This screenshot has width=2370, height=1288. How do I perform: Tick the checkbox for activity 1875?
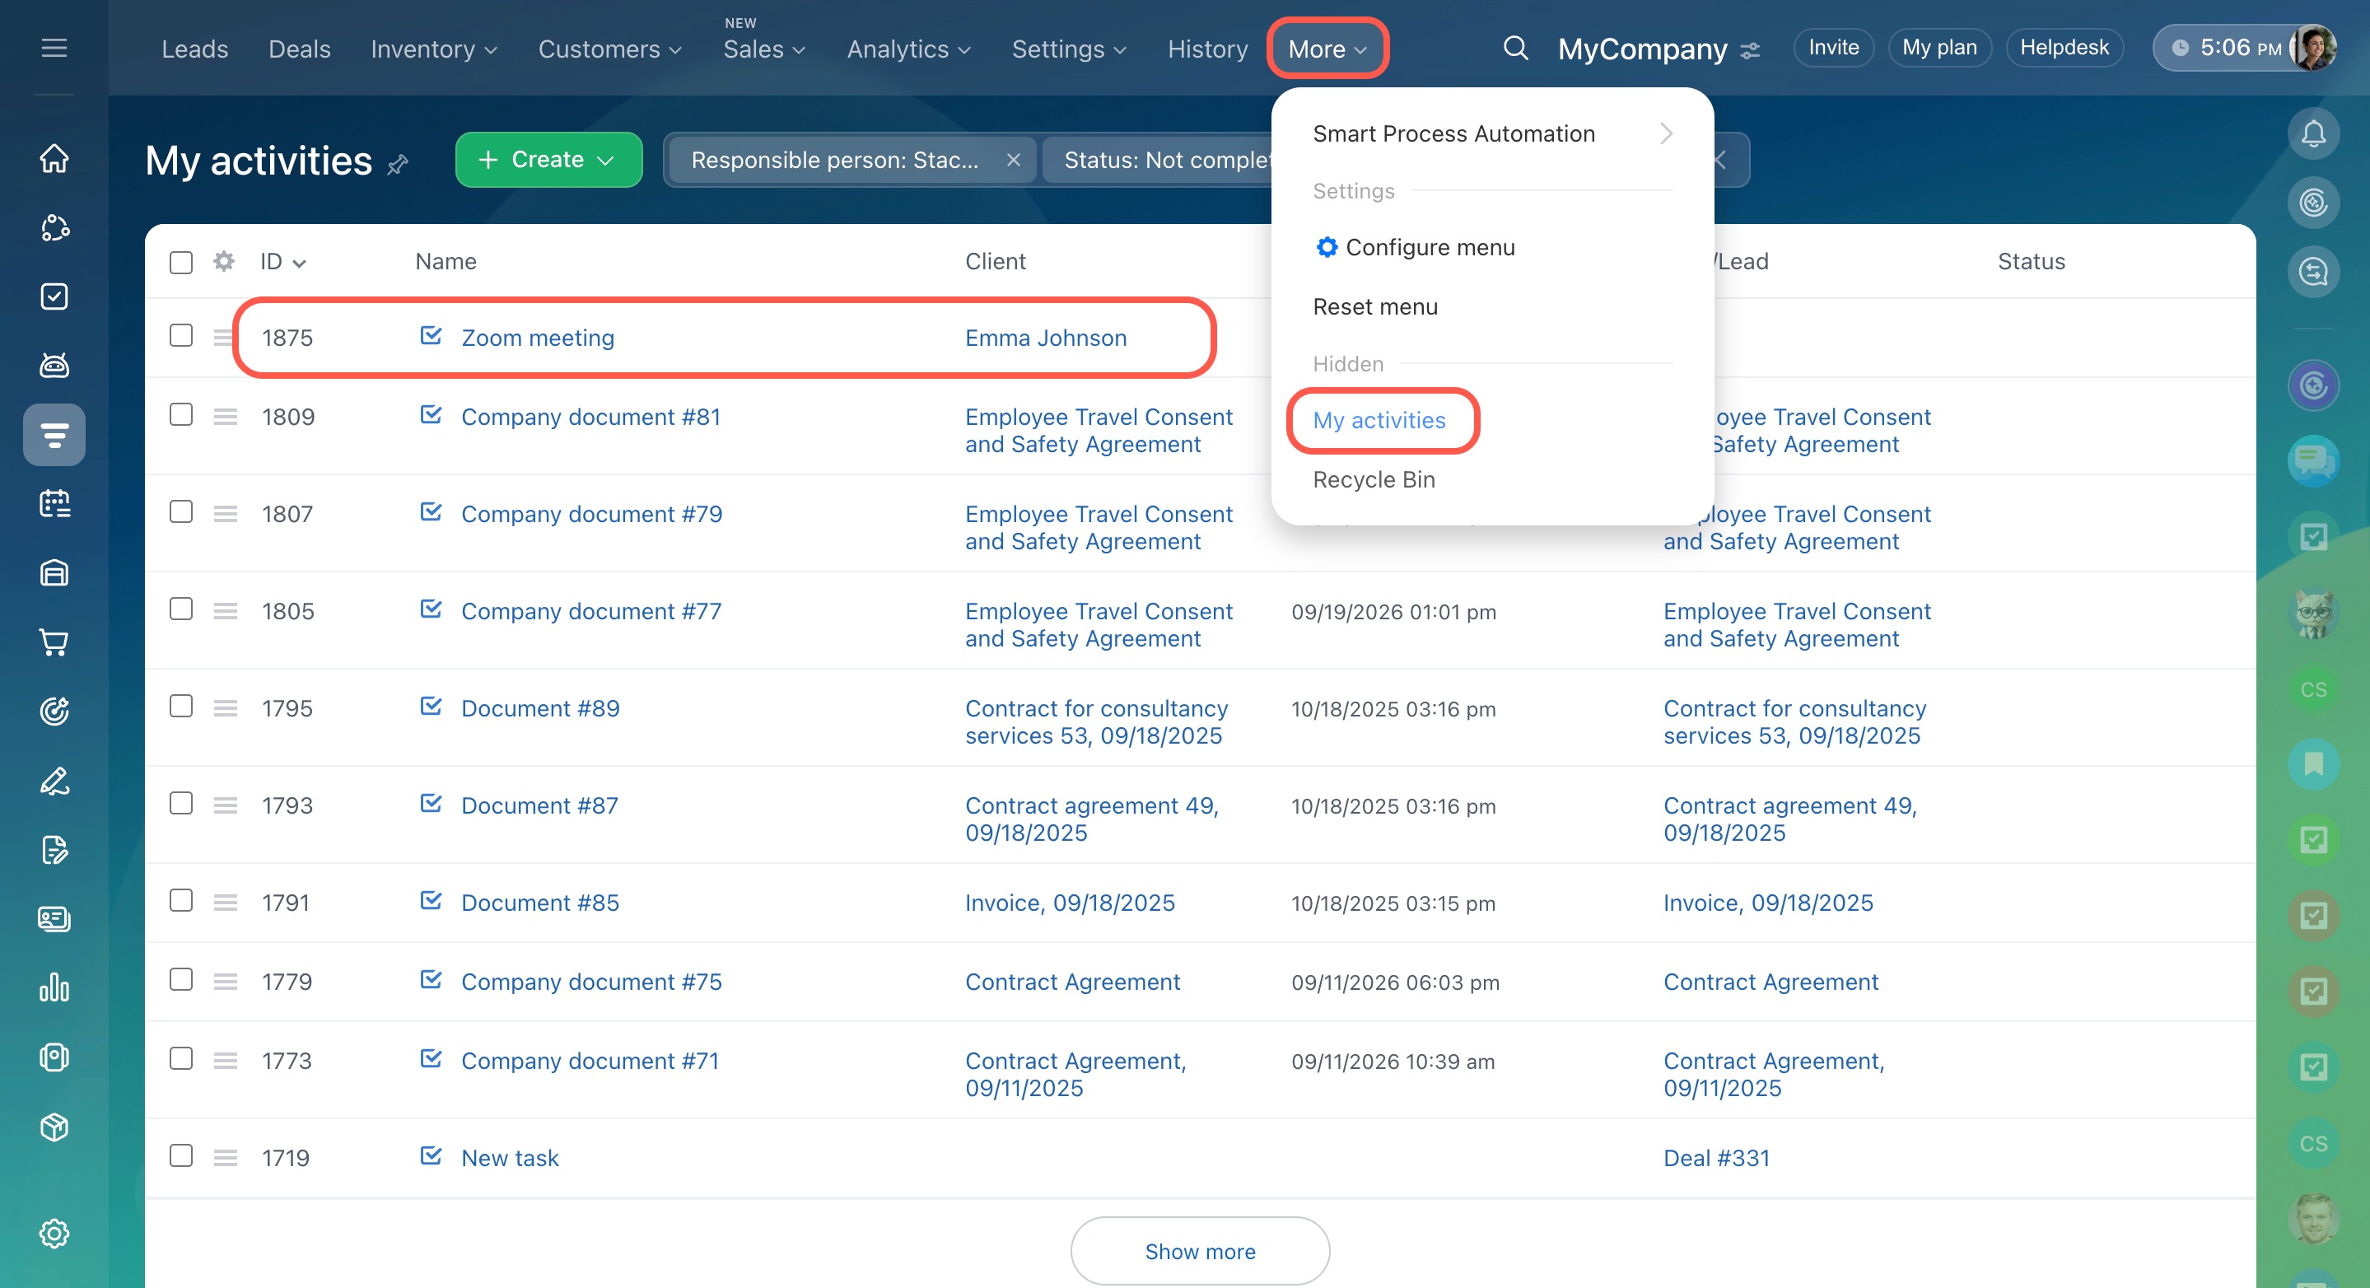click(x=181, y=336)
